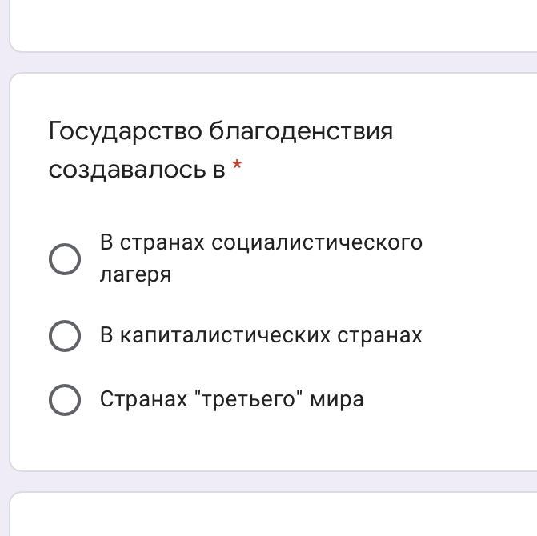The image size is (537, 536).
Task: Click the text "создавалось в" in the question
Action: 137,170
